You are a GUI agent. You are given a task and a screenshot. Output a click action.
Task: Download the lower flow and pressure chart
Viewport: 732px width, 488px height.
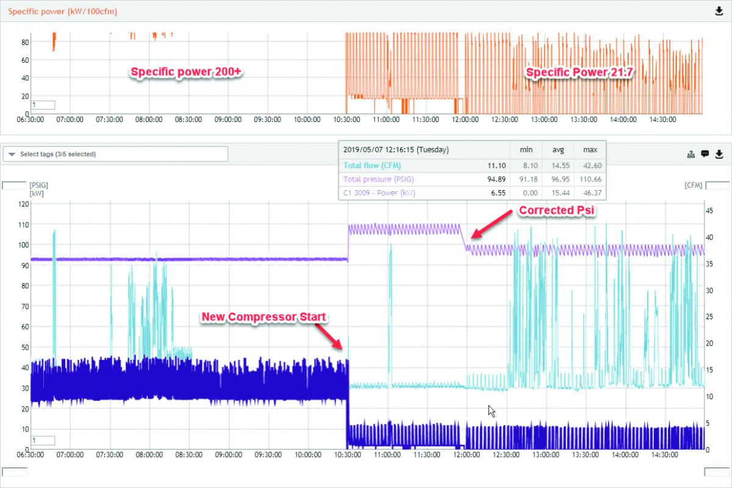(x=719, y=154)
